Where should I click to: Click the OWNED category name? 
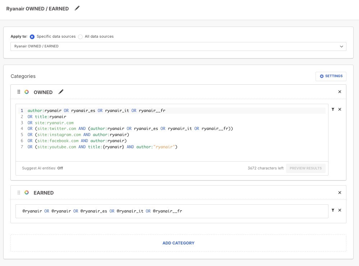[x=43, y=92]
